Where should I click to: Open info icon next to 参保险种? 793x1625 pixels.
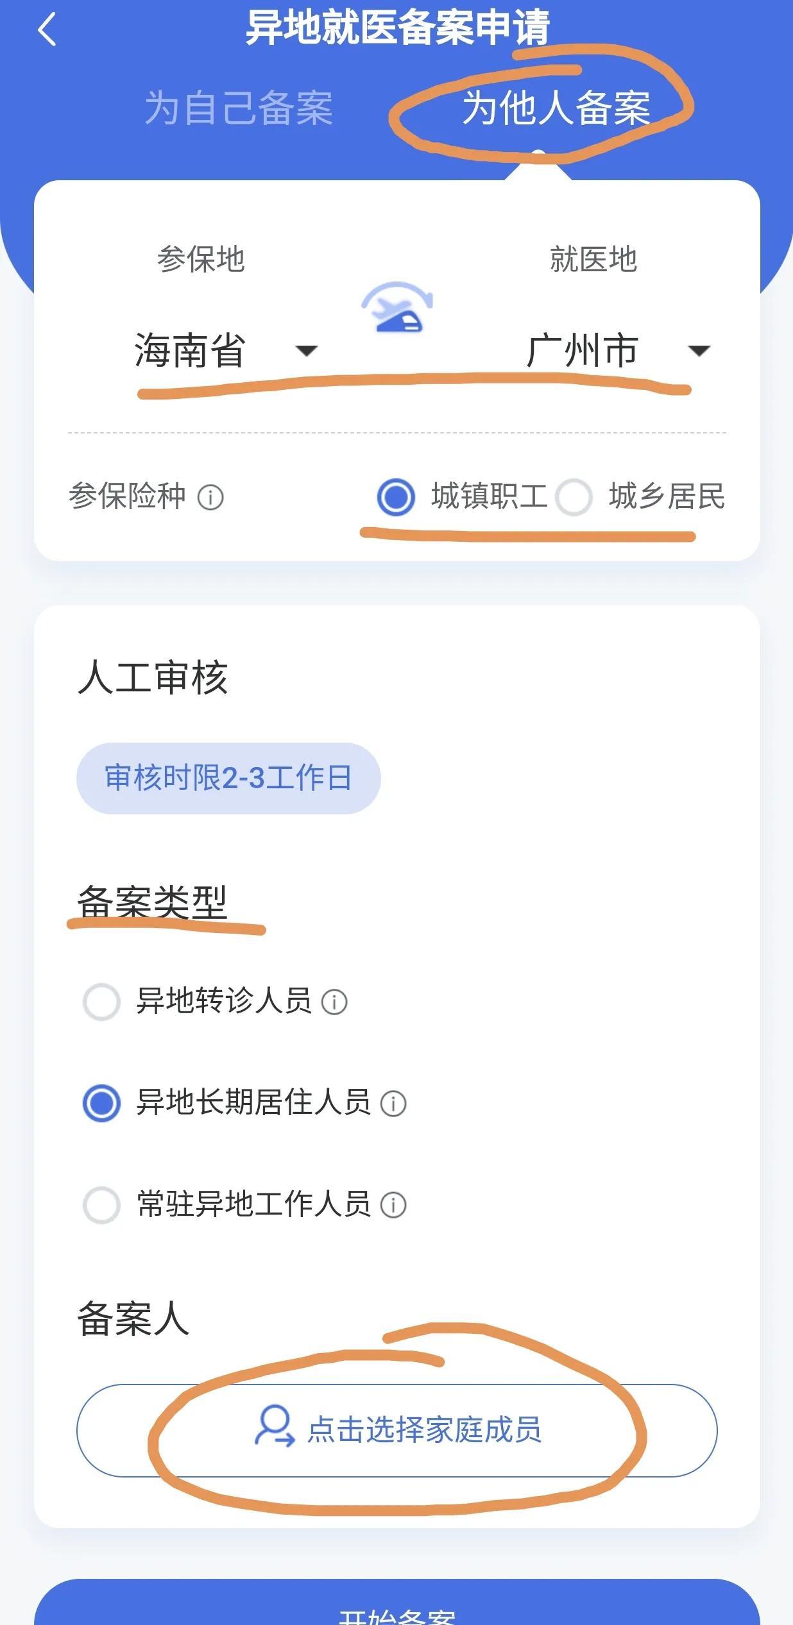point(210,497)
